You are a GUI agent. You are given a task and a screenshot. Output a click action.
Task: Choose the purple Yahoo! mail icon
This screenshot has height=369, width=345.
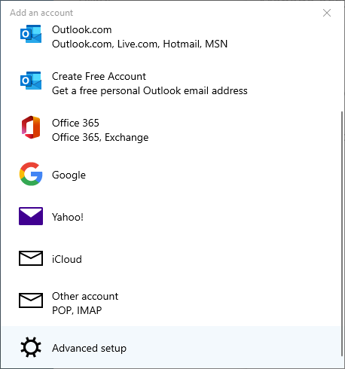(31, 216)
